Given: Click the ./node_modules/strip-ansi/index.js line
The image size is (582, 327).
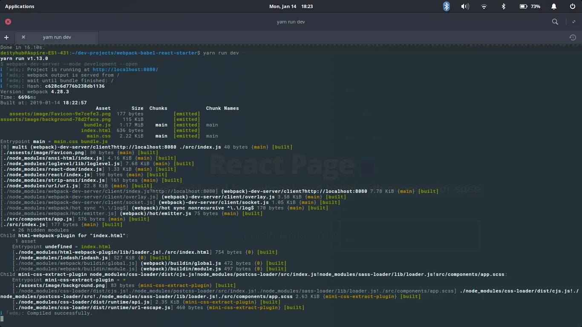Looking at the screenshot, I should (91, 180).
